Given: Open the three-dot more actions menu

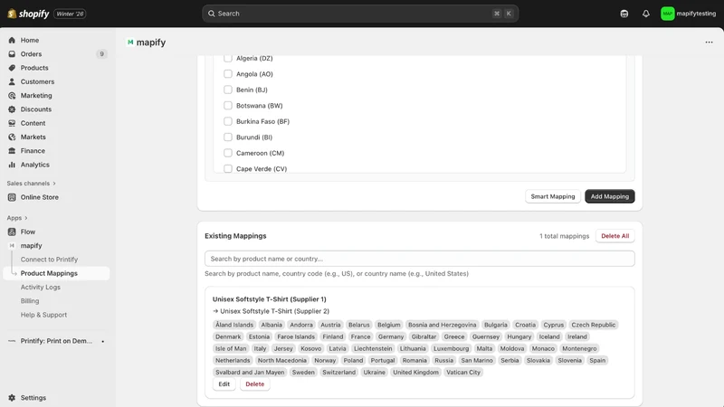Looking at the screenshot, I should 709,43.
